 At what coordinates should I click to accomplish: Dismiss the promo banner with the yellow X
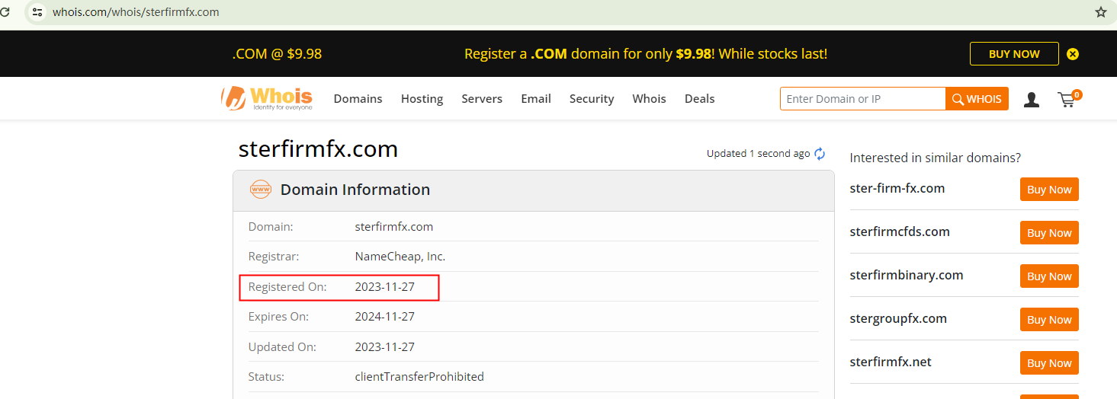[x=1073, y=54]
